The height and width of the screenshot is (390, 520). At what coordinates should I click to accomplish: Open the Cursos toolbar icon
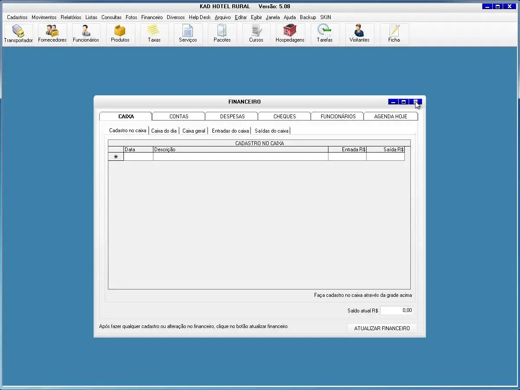pos(256,34)
